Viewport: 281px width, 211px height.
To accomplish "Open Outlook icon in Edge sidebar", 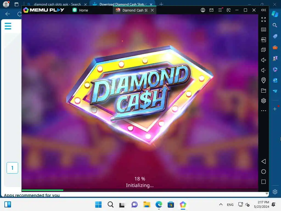I will click(x=275, y=80).
